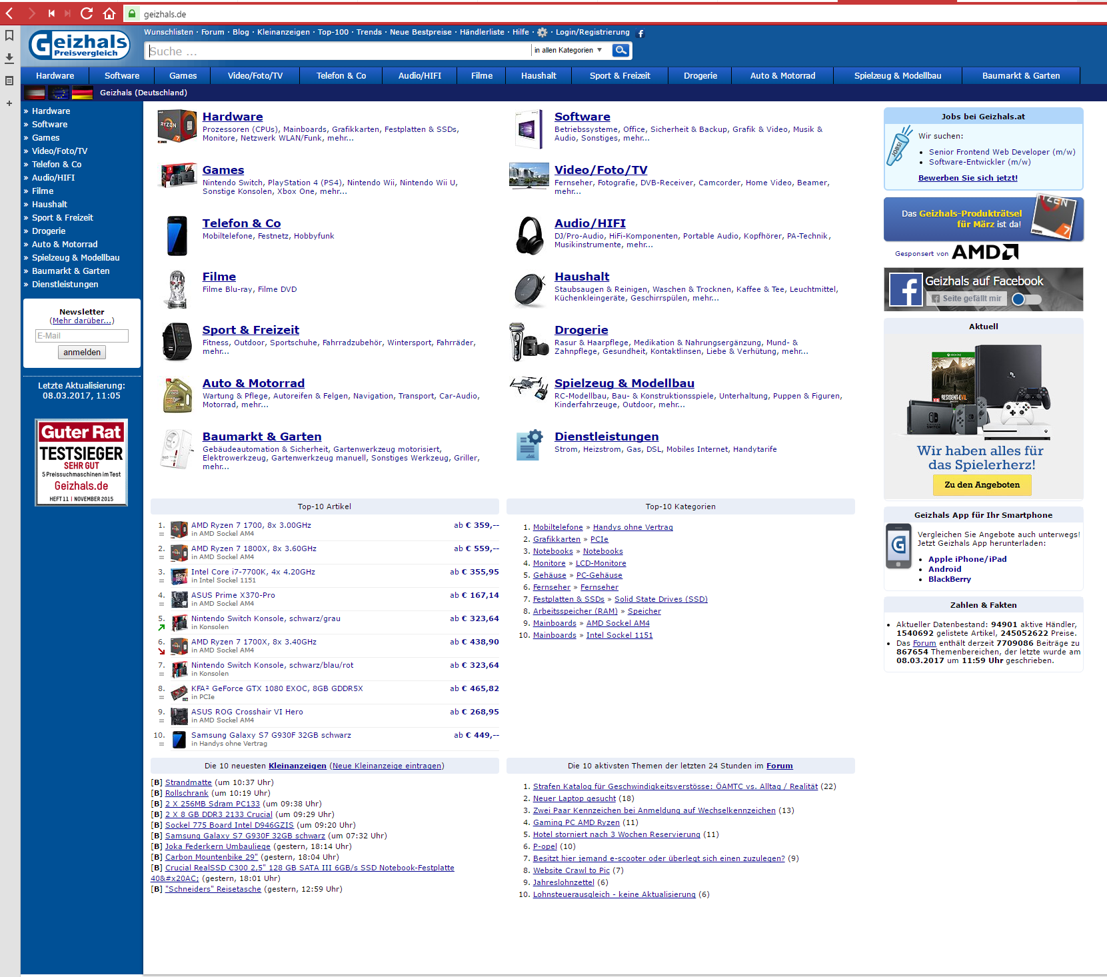The height and width of the screenshot is (977, 1107).
Task: Click the Ryzen box Hardware image
Action: click(177, 127)
